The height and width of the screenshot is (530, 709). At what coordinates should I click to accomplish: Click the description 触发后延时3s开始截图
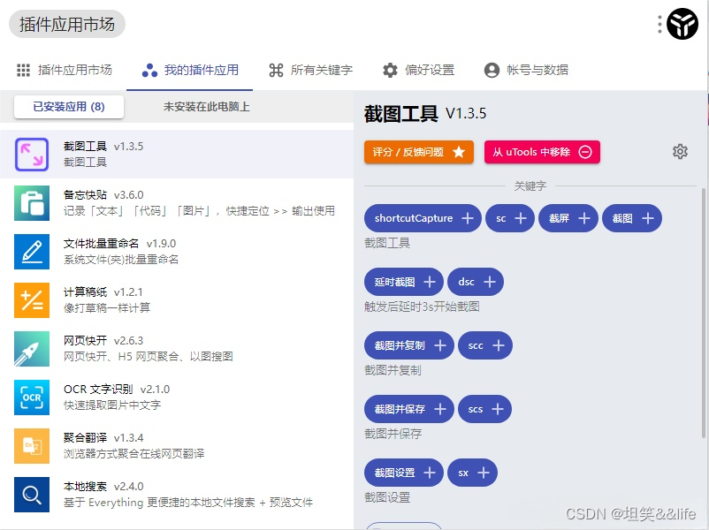pyautogui.click(x=422, y=307)
